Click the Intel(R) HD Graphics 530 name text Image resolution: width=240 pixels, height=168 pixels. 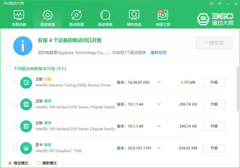(x=58, y=151)
